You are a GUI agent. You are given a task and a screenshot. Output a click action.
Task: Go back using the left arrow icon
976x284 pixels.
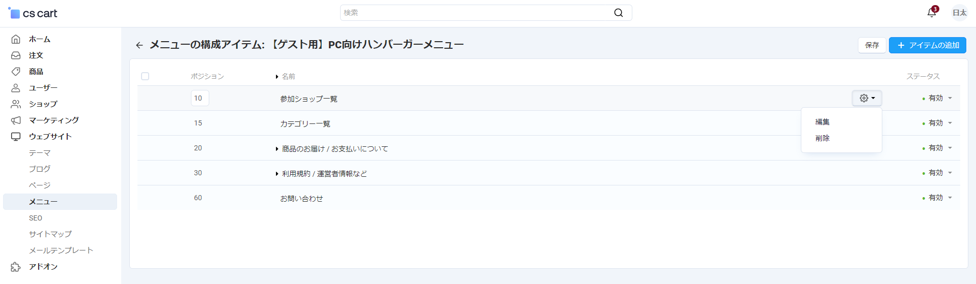coord(139,45)
